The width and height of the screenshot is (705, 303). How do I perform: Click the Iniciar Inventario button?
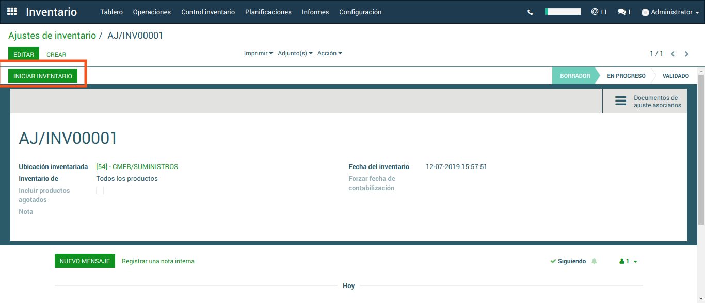click(x=43, y=76)
